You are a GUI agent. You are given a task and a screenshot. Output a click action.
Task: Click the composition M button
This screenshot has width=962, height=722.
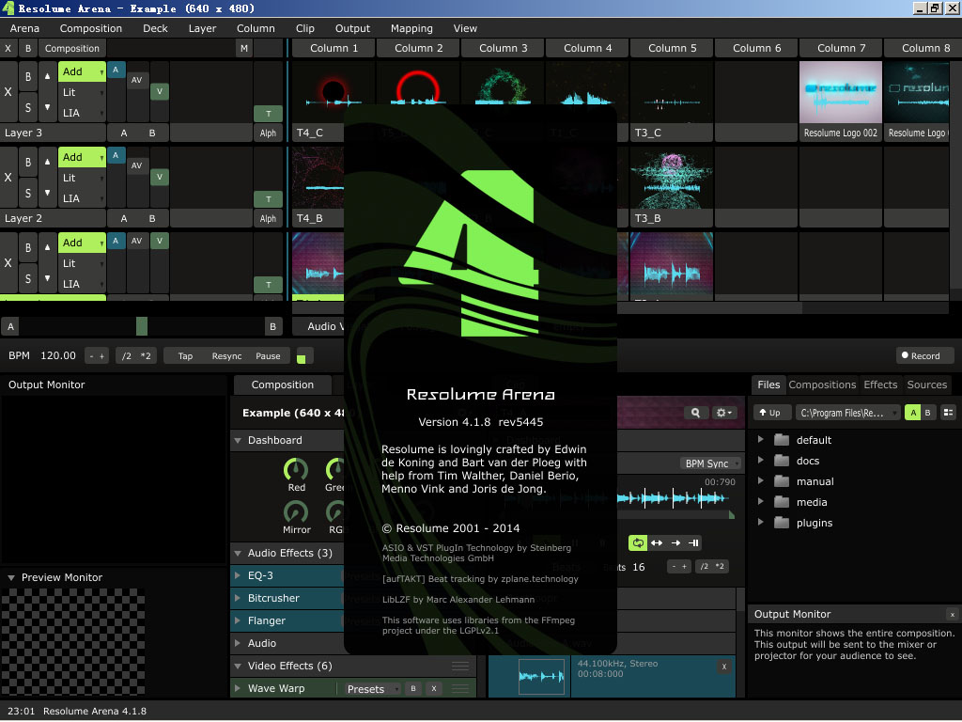click(x=244, y=49)
